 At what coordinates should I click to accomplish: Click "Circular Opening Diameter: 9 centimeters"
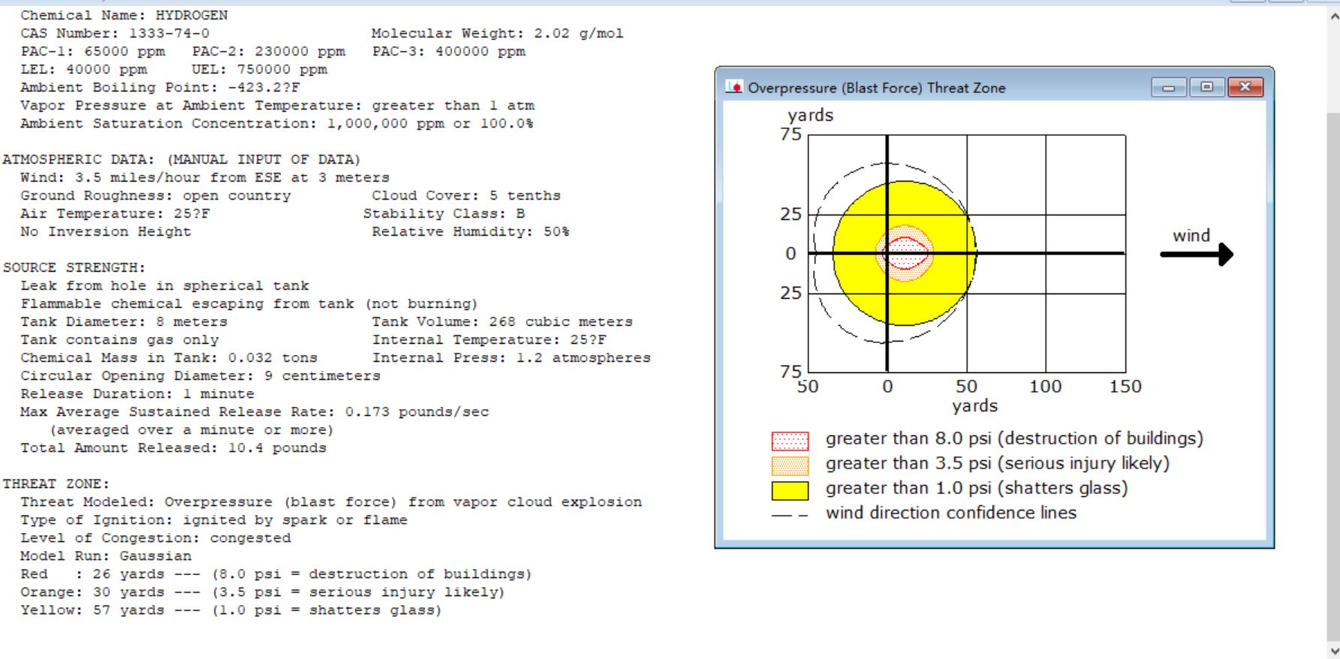[x=200, y=375]
